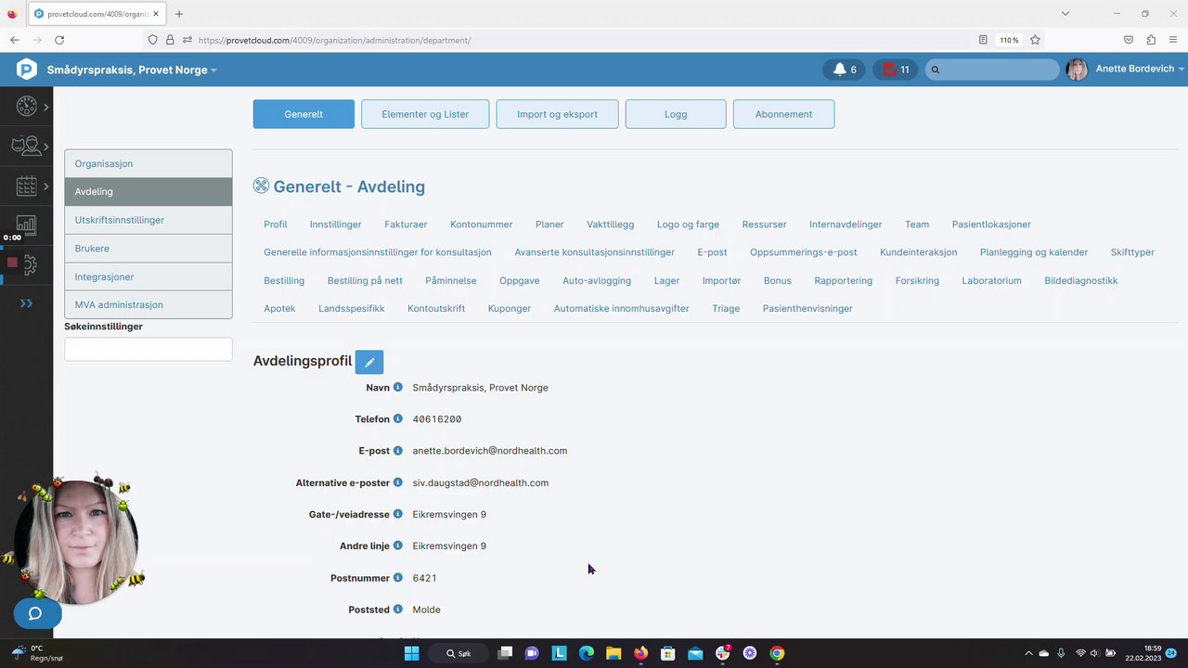Open the notifications bell with 6 alerts
Screen dimensions: 1188x668
click(844, 70)
